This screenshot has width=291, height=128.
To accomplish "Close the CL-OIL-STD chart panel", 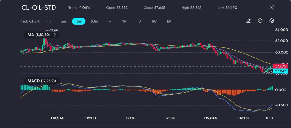I will pos(272,8).
